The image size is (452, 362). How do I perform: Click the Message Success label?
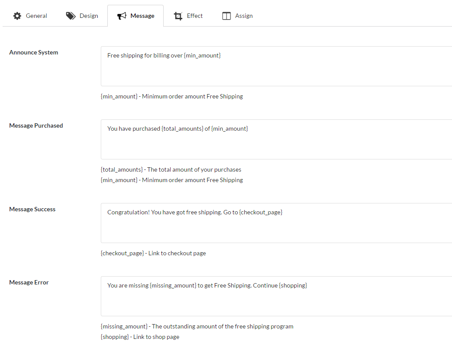click(32, 209)
